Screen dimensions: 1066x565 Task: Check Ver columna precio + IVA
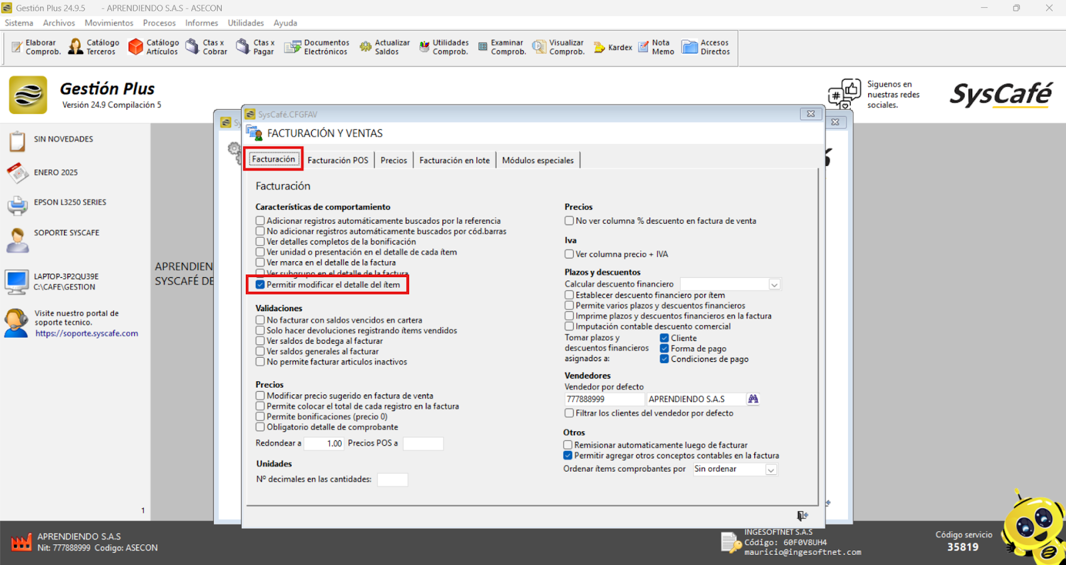[570, 255]
